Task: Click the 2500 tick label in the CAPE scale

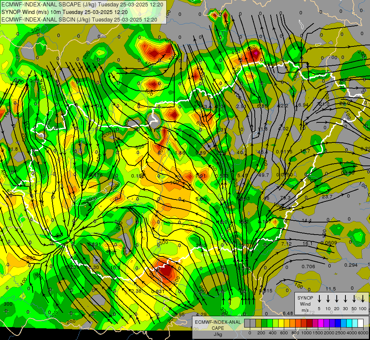Action: tap(341, 333)
